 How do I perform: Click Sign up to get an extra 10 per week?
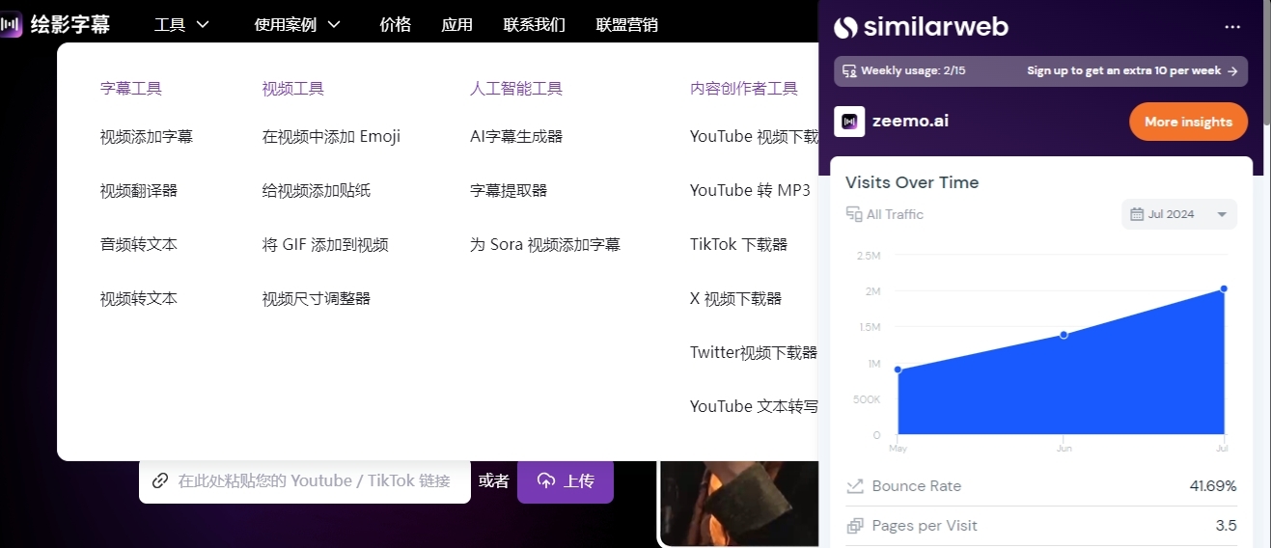click(x=1132, y=70)
